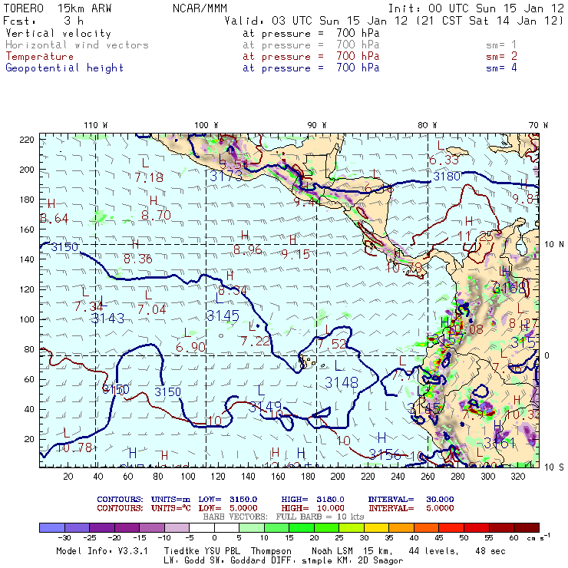Click the '3180' blue contour label
This screenshot has height=568, width=568.
(x=447, y=177)
